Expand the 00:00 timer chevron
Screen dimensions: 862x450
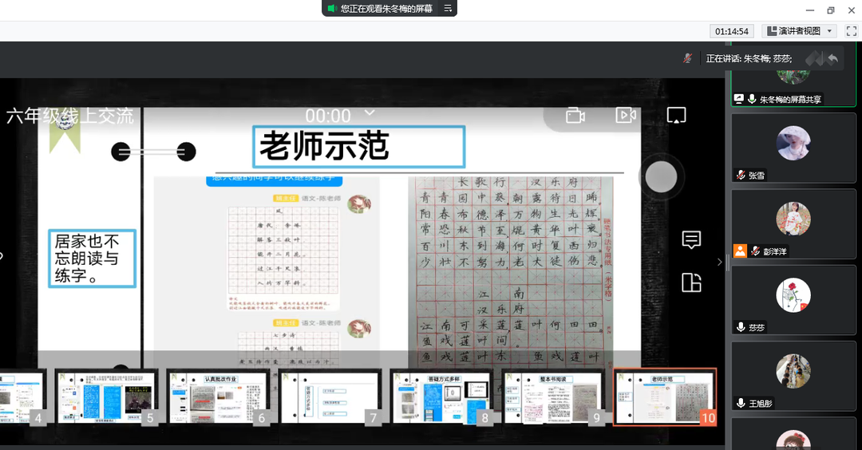(x=370, y=112)
